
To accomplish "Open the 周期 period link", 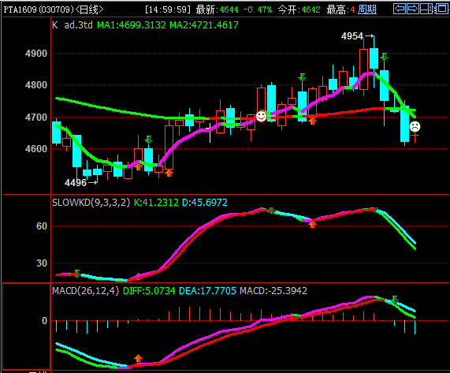I will 367,9.
